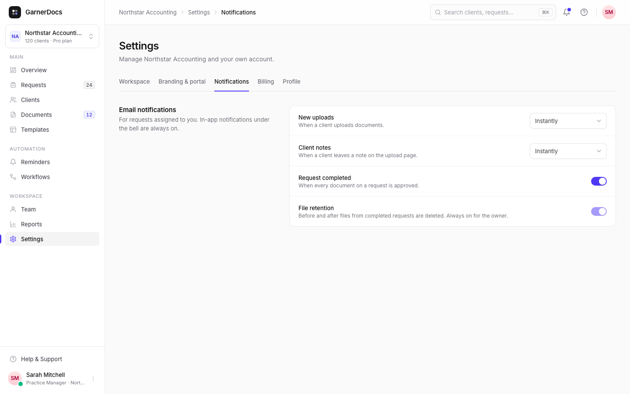Open Overview in the sidebar
The width and height of the screenshot is (630, 394).
pyautogui.click(x=52, y=70)
